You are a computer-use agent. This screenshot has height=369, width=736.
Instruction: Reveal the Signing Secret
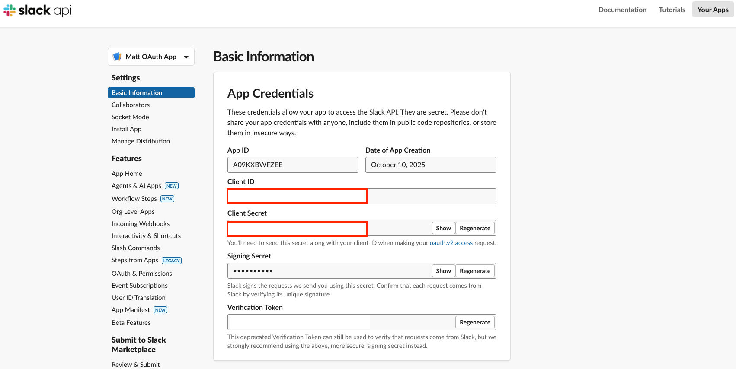(x=443, y=271)
